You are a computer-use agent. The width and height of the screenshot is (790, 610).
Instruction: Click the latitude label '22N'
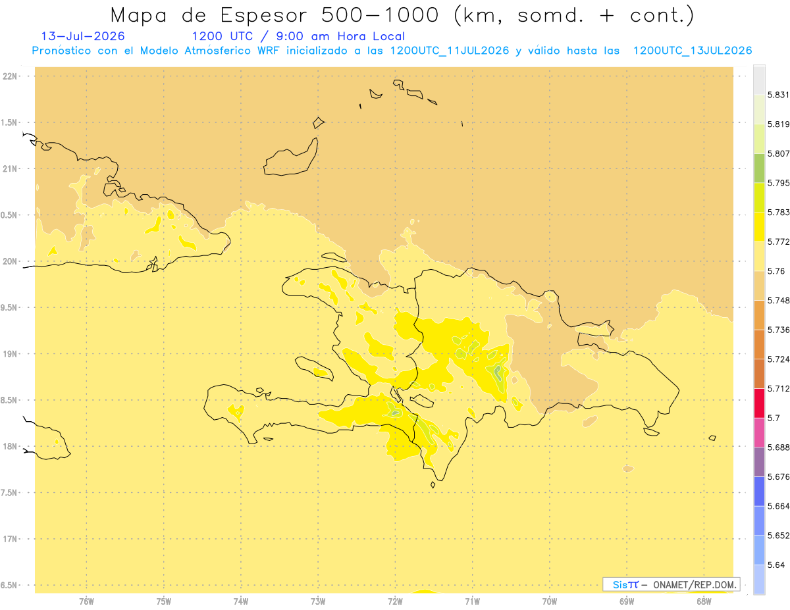(11, 76)
